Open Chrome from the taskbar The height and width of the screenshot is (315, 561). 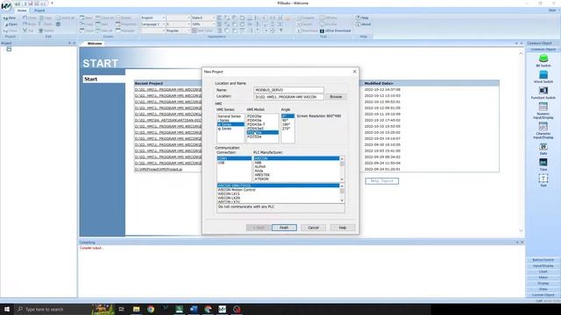pos(151,309)
